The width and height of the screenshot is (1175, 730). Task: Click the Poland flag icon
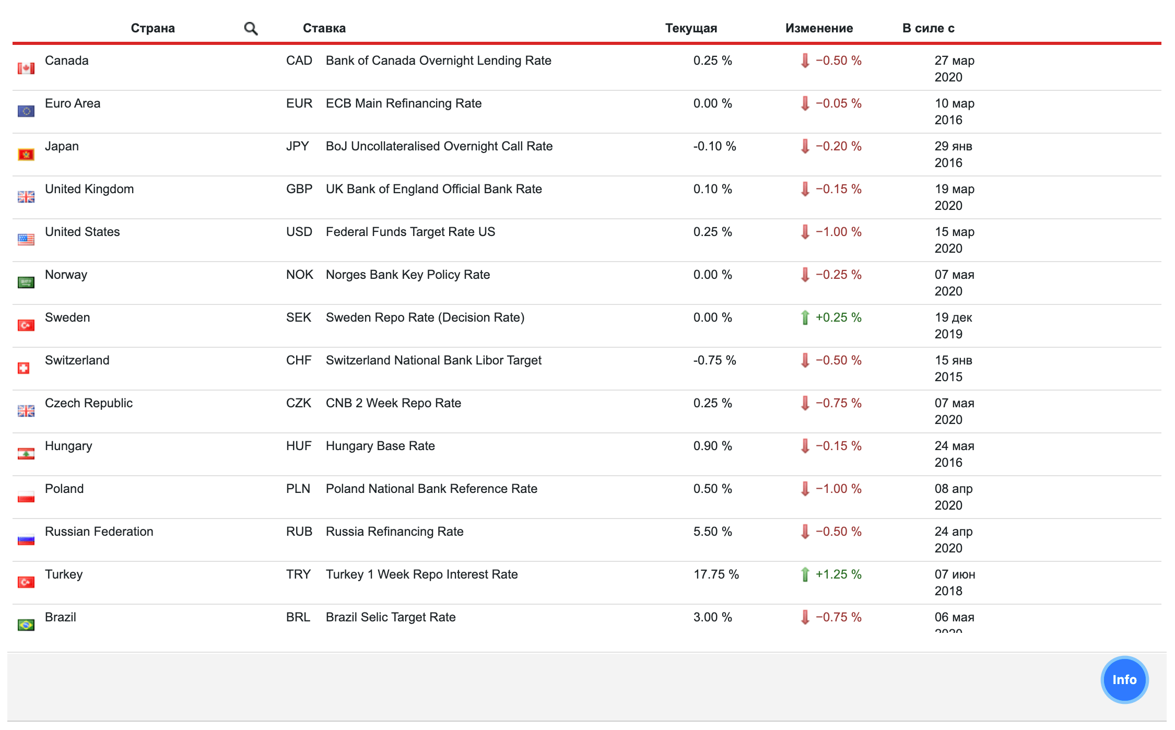pos(26,497)
